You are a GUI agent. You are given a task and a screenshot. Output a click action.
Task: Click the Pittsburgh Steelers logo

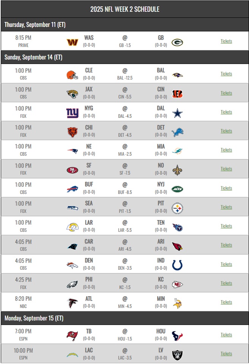pos(177,208)
